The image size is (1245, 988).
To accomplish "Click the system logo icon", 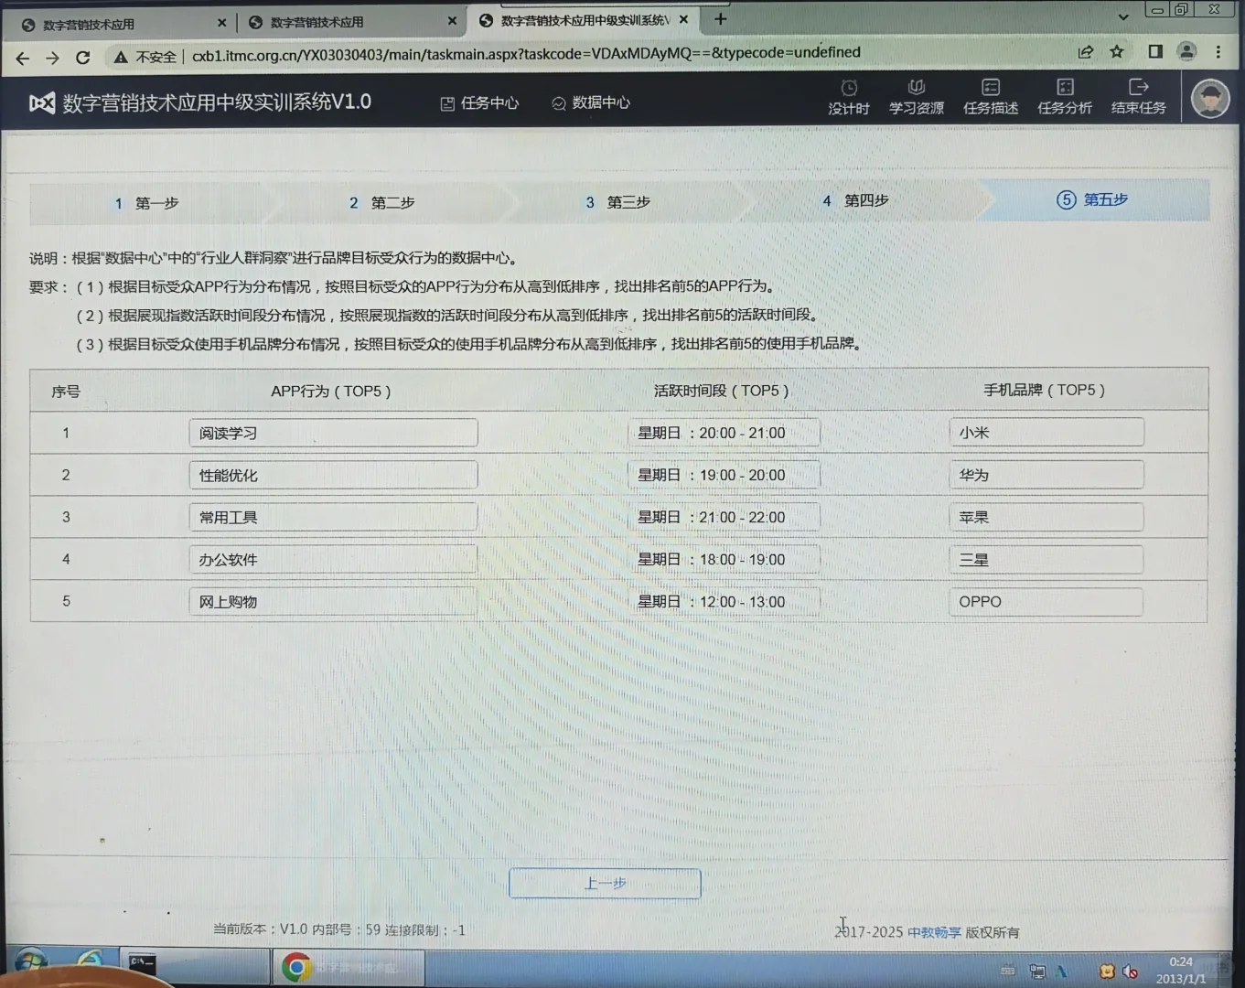I will [42, 102].
